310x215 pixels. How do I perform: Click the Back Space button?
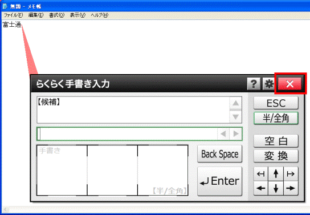pos(219,154)
